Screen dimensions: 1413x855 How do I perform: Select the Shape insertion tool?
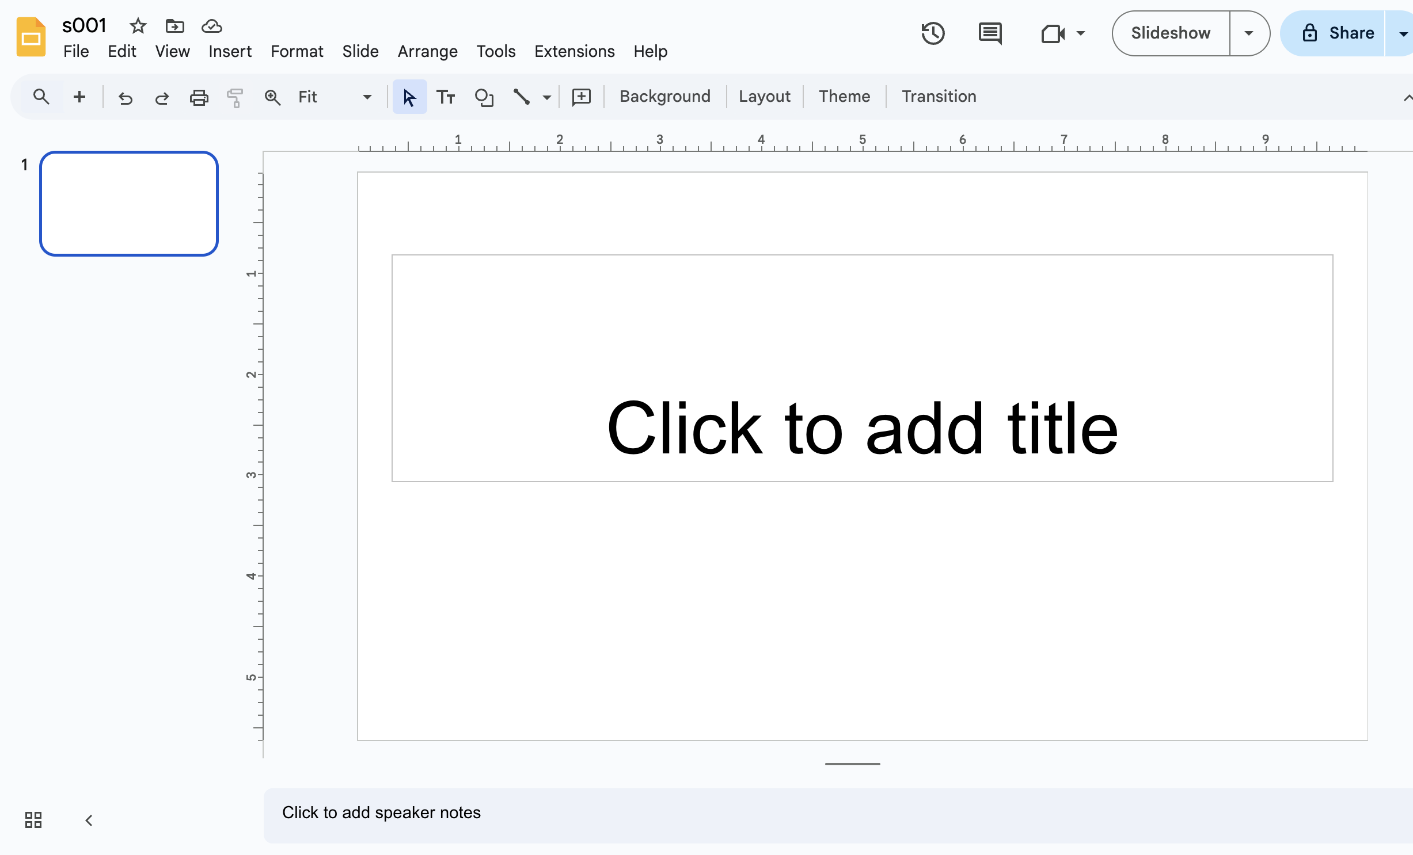[x=484, y=97]
